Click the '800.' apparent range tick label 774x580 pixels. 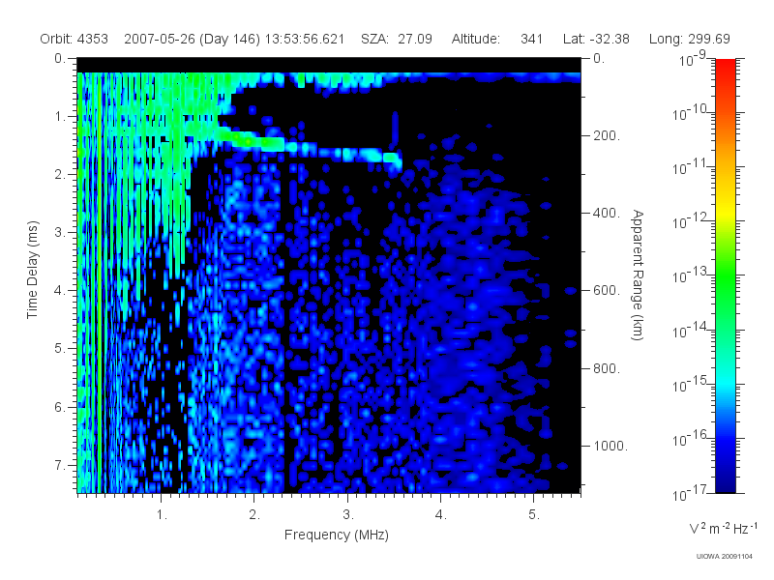607,368
